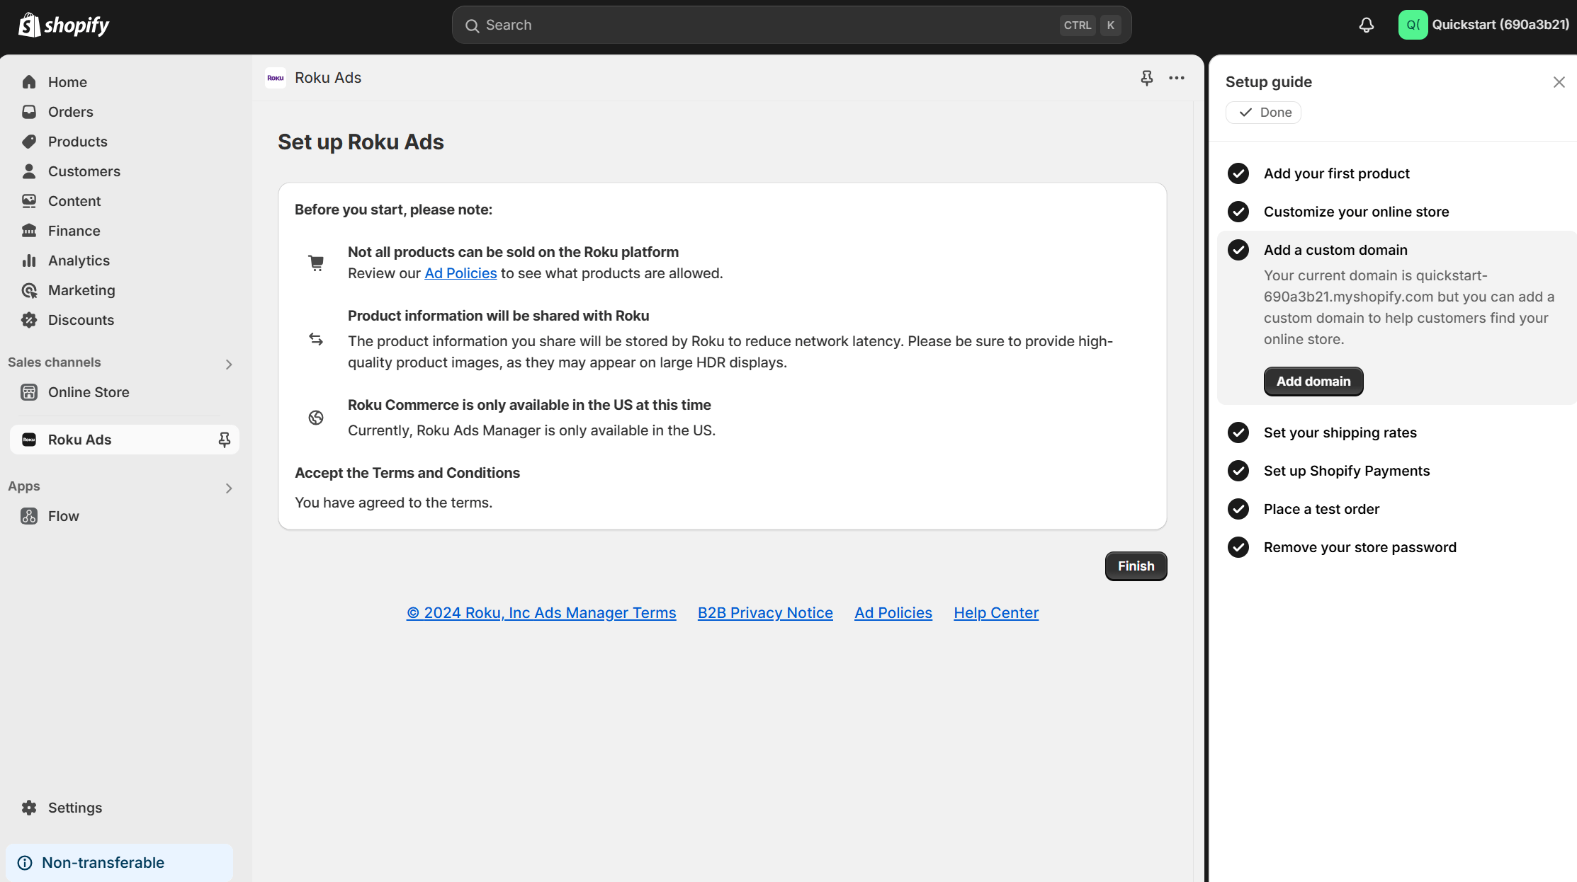Screen dimensions: 1577x882
Task: Click the Shopify logo
Action: pos(64,25)
